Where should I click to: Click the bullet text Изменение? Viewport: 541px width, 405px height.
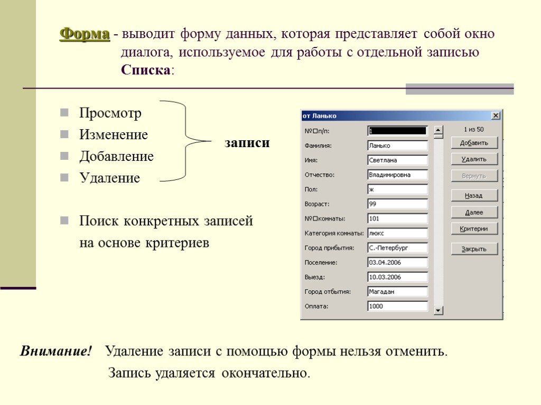(114, 134)
